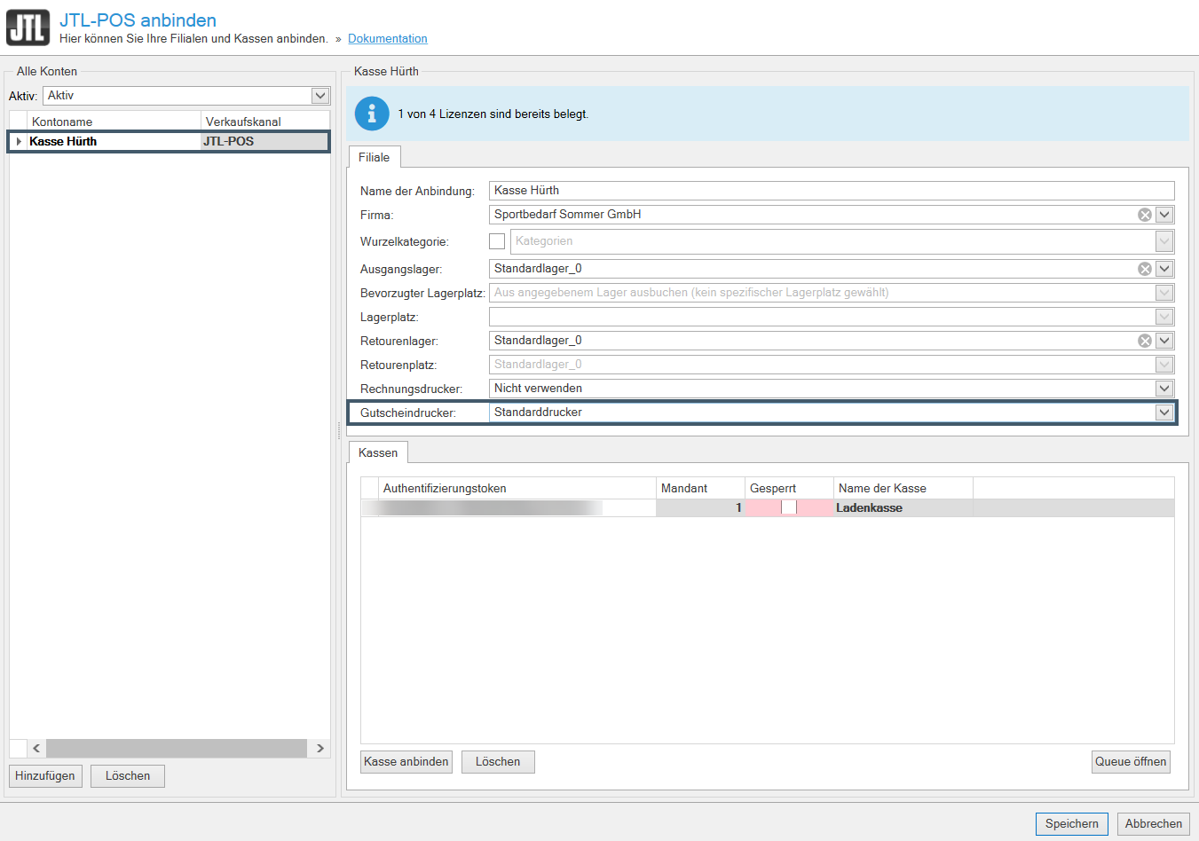
Task: Select the Ladenkasse cell
Action: [x=903, y=507]
